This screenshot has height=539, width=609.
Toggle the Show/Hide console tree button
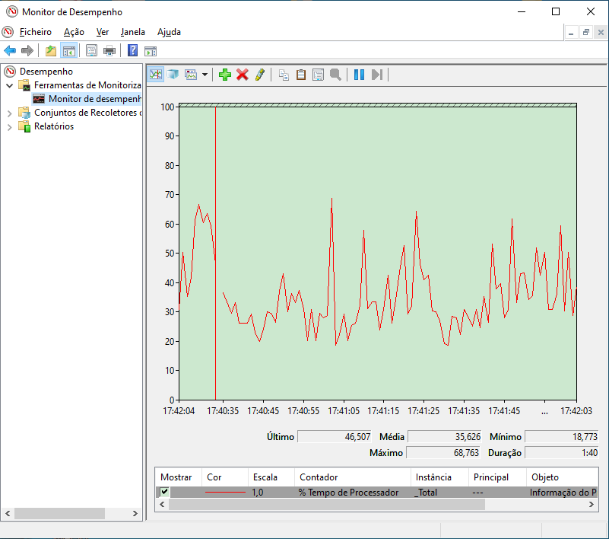click(69, 51)
